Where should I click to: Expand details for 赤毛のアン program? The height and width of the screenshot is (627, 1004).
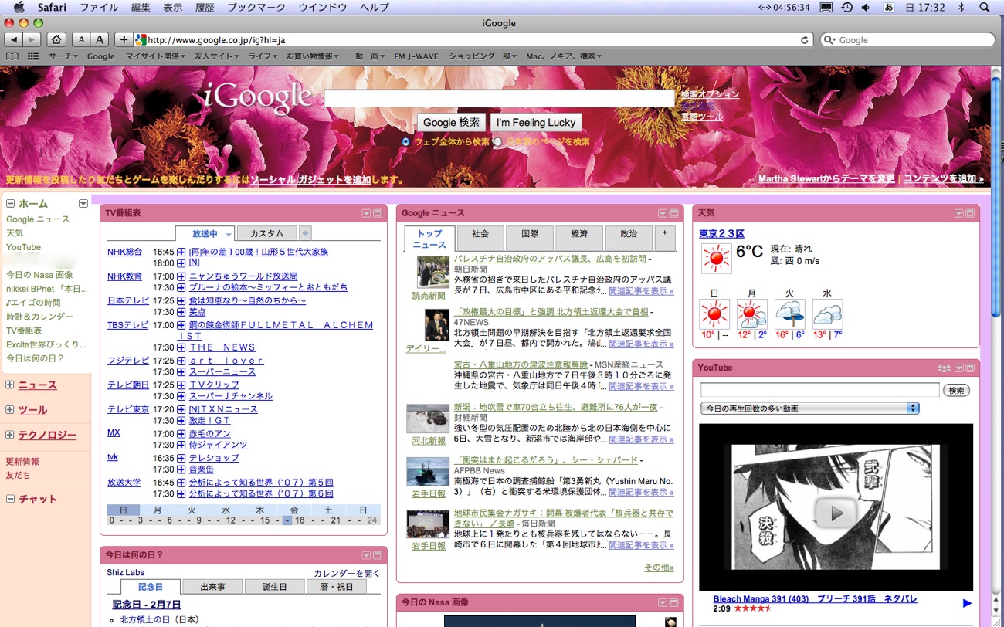coord(181,434)
